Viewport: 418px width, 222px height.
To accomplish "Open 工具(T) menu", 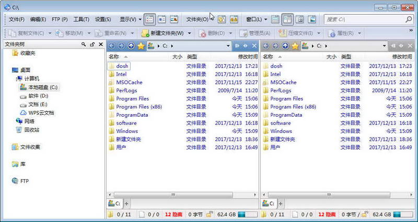I will [x=82, y=19].
